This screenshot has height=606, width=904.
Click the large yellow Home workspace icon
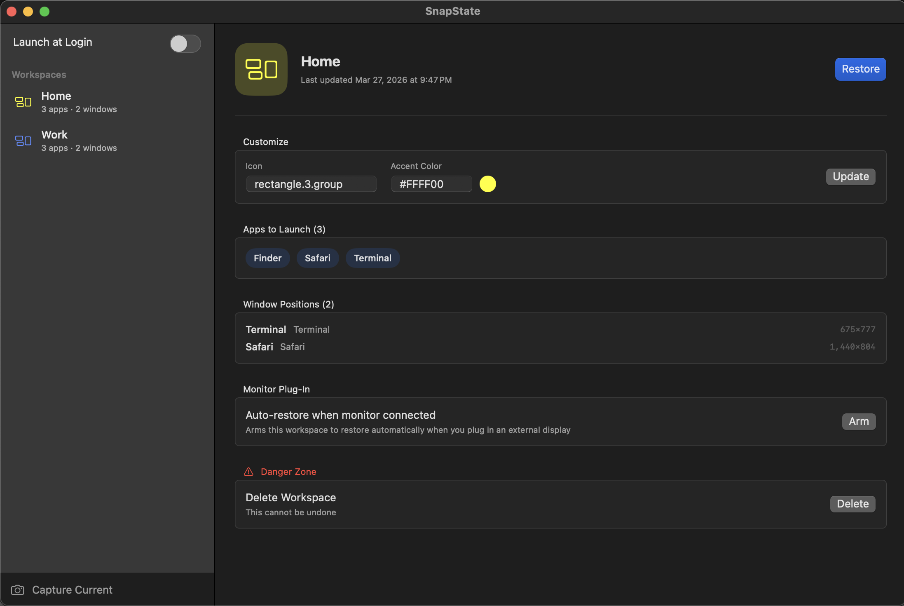click(x=261, y=69)
